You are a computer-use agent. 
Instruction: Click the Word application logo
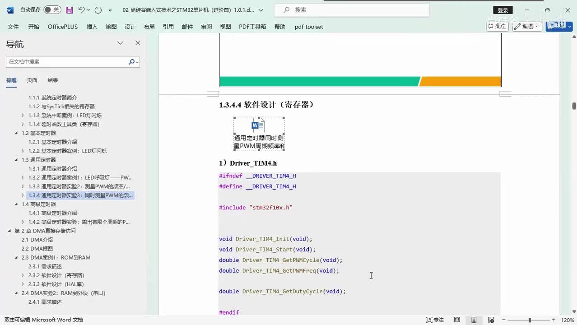pyautogui.click(x=10, y=9)
